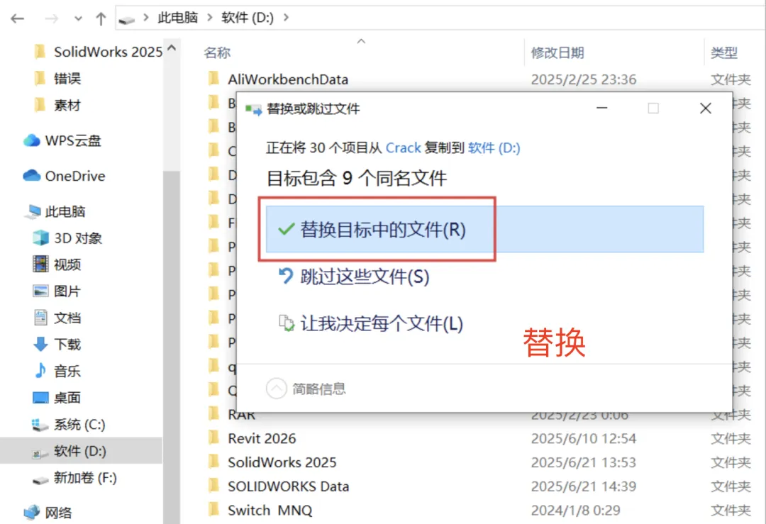This screenshot has width=766, height=524.
Task: Select the AliWorkbenchData folder
Action: pos(288,79)
